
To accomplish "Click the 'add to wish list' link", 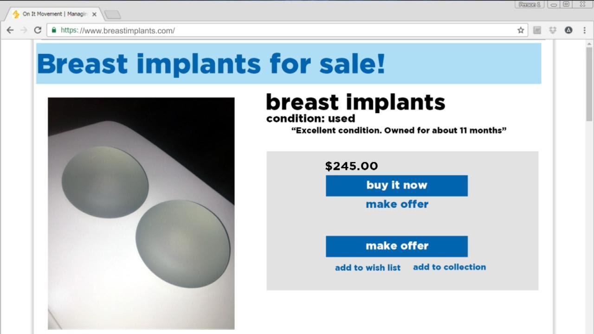I will pos(368,268).
